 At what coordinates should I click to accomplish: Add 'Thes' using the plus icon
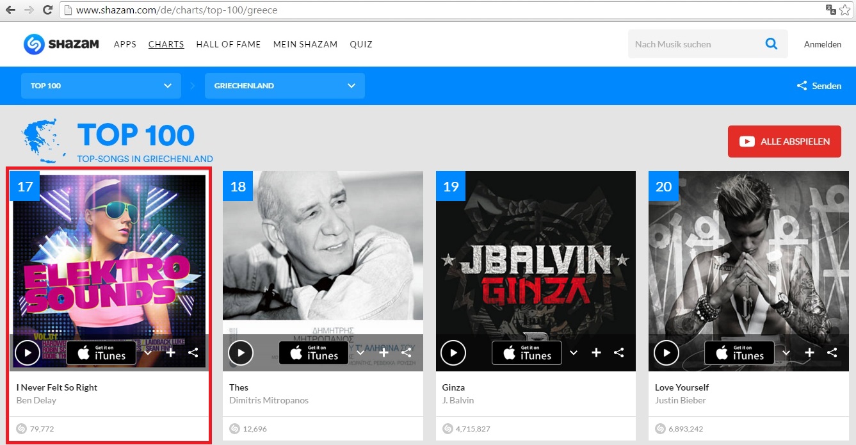click(384, 352)
